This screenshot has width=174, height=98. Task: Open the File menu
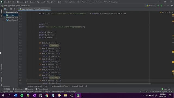5,2
